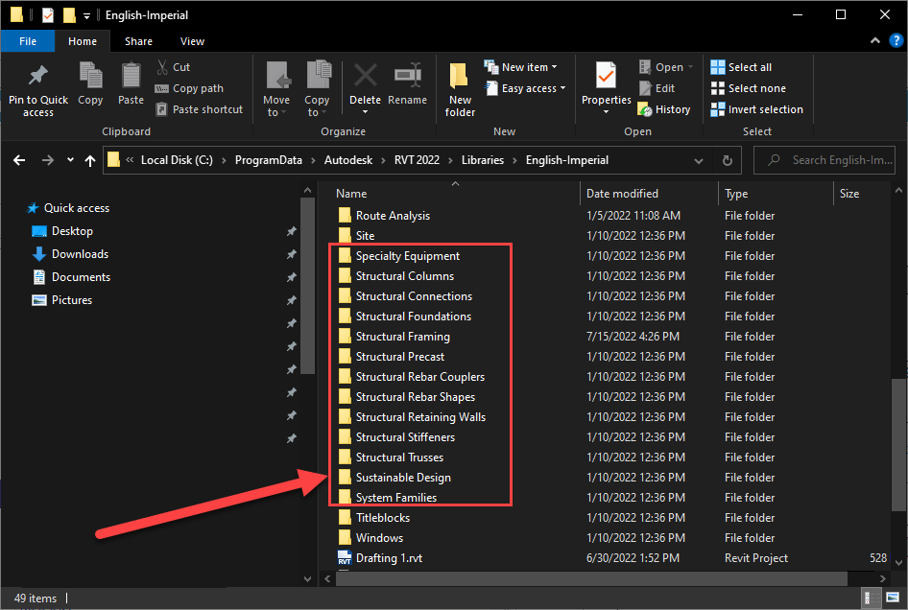This screenshot has height=610, width=908.
Task: Go up one folder level
Action: pyautogui.click(x=90, y=160)
